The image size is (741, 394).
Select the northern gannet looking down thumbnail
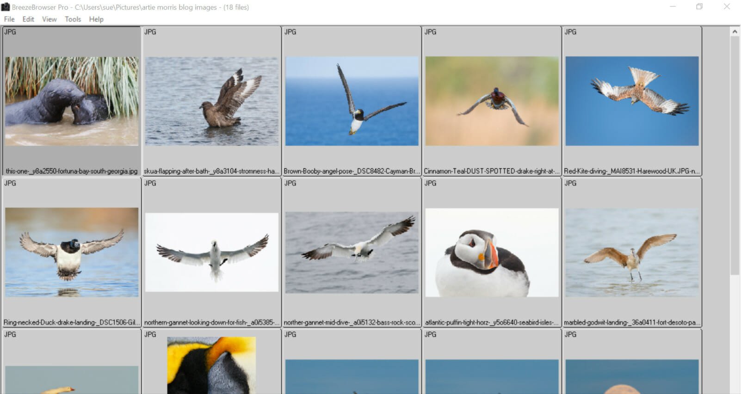click(212, 252)
